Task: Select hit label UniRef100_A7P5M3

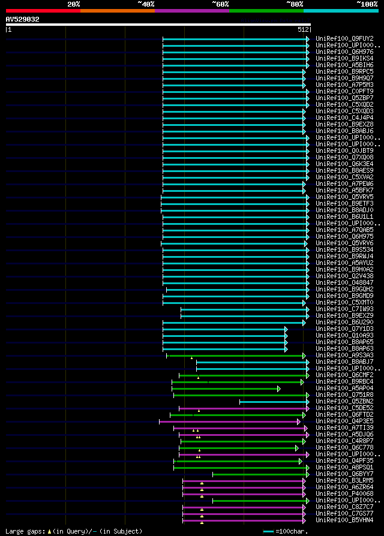Action: tap(344, 85)
